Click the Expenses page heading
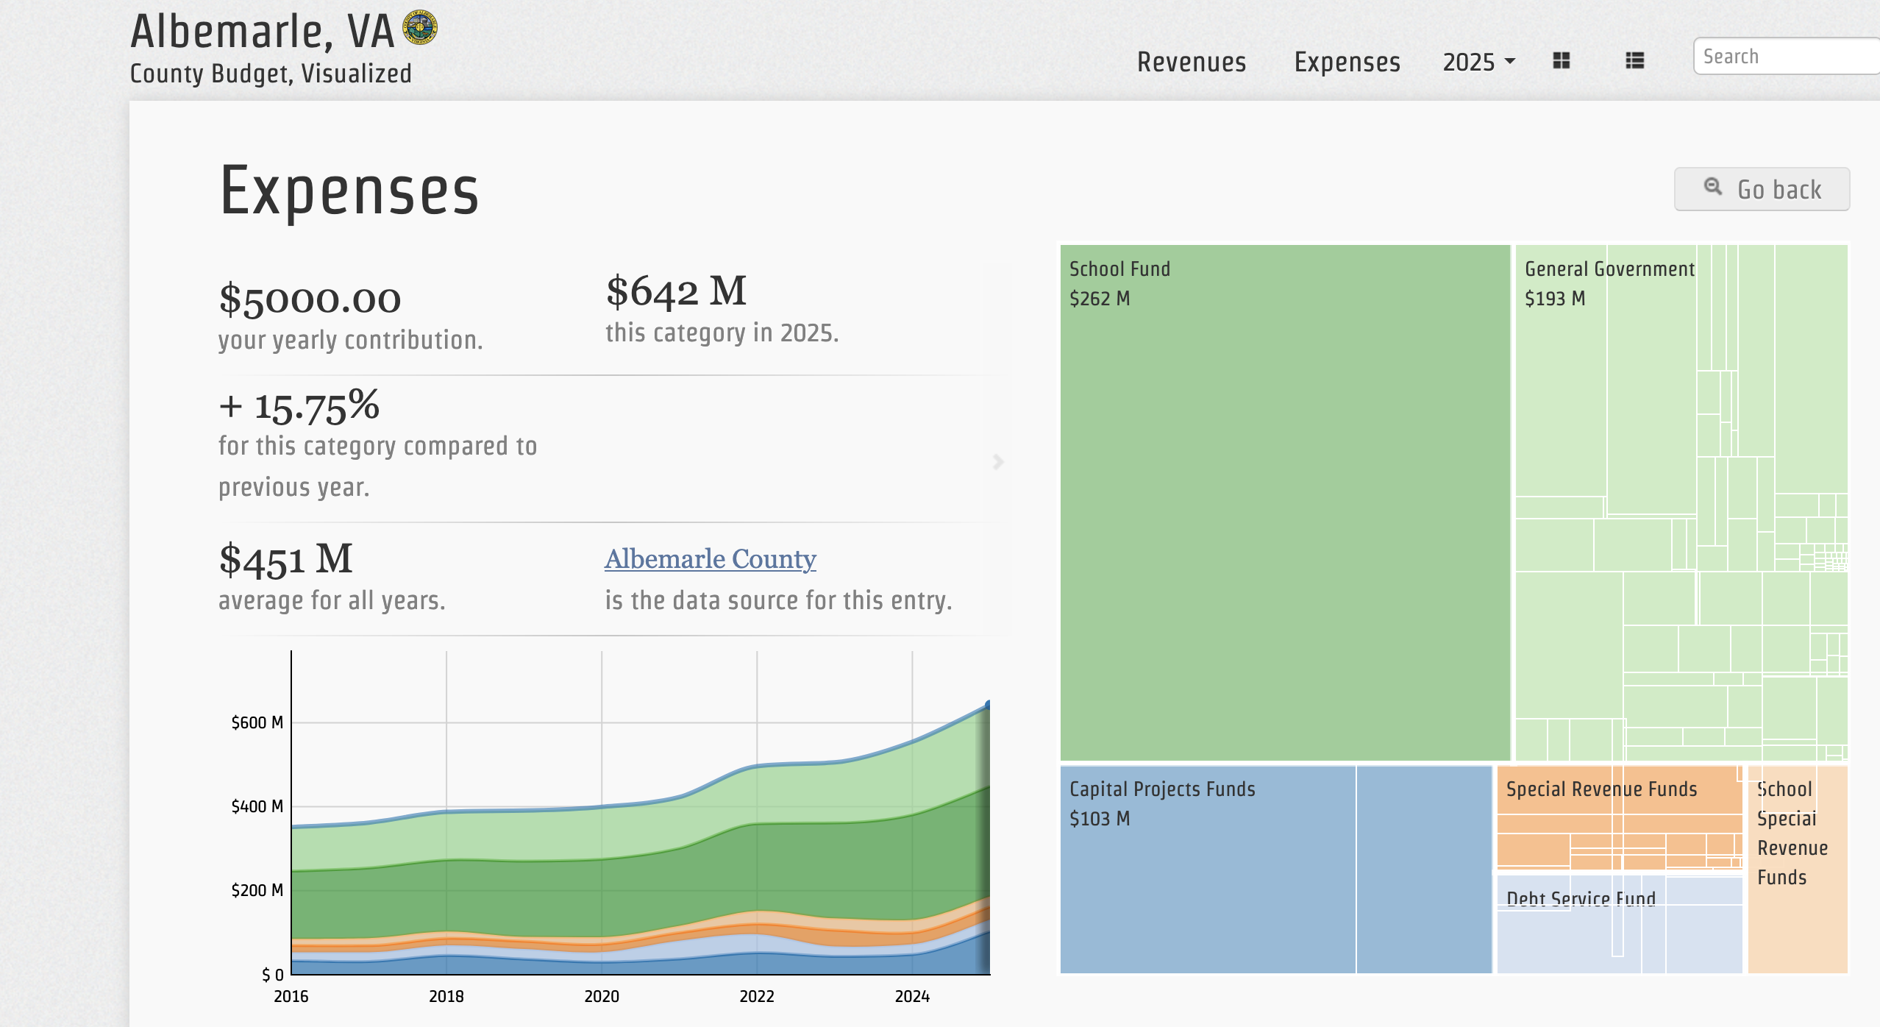1880x1027 pixels. [349, 191]
